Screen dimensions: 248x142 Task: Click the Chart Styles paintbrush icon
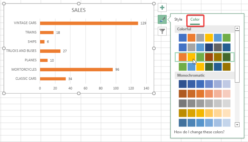162,20
